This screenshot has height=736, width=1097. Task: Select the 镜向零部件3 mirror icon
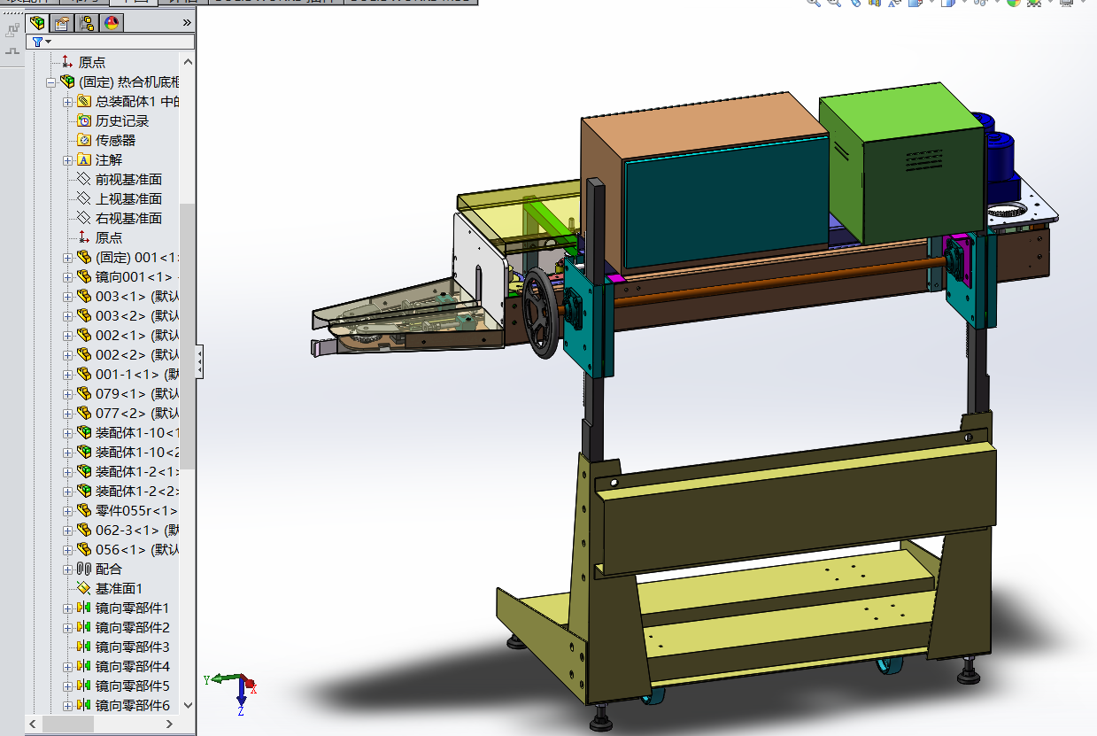click(x=84, y=647)
